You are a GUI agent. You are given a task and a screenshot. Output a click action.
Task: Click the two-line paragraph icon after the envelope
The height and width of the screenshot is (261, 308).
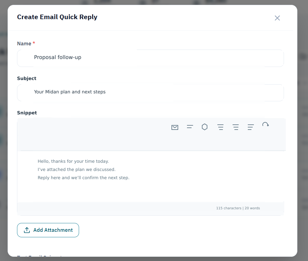[x=190, y=127]
